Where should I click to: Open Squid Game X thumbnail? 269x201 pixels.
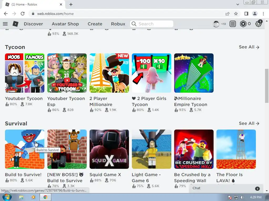coord(109,149)
